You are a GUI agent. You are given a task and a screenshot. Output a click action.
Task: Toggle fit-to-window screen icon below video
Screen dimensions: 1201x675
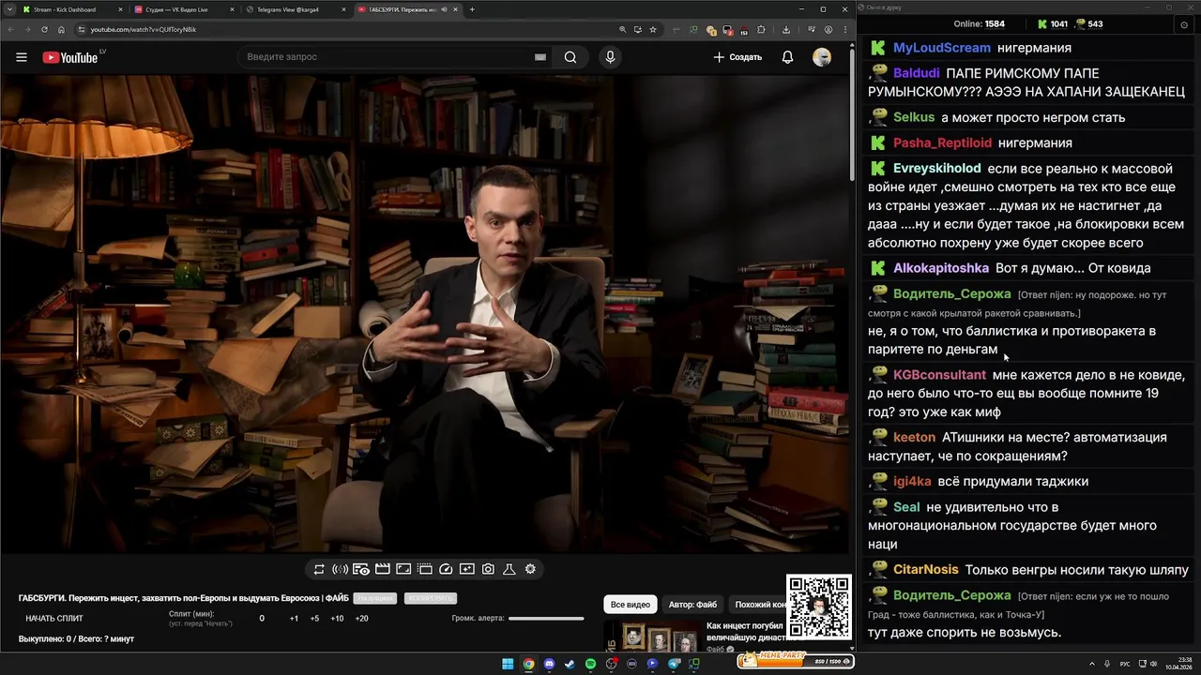tap(403, 569)
